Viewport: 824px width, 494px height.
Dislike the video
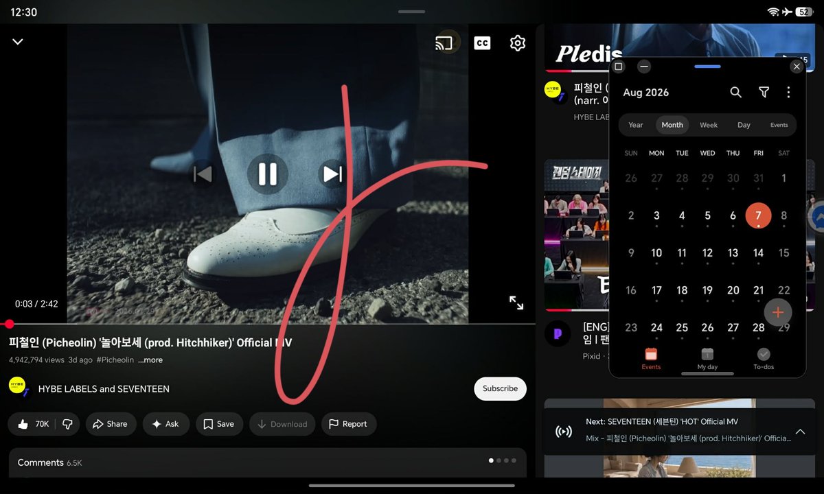[x=67, y=424]
